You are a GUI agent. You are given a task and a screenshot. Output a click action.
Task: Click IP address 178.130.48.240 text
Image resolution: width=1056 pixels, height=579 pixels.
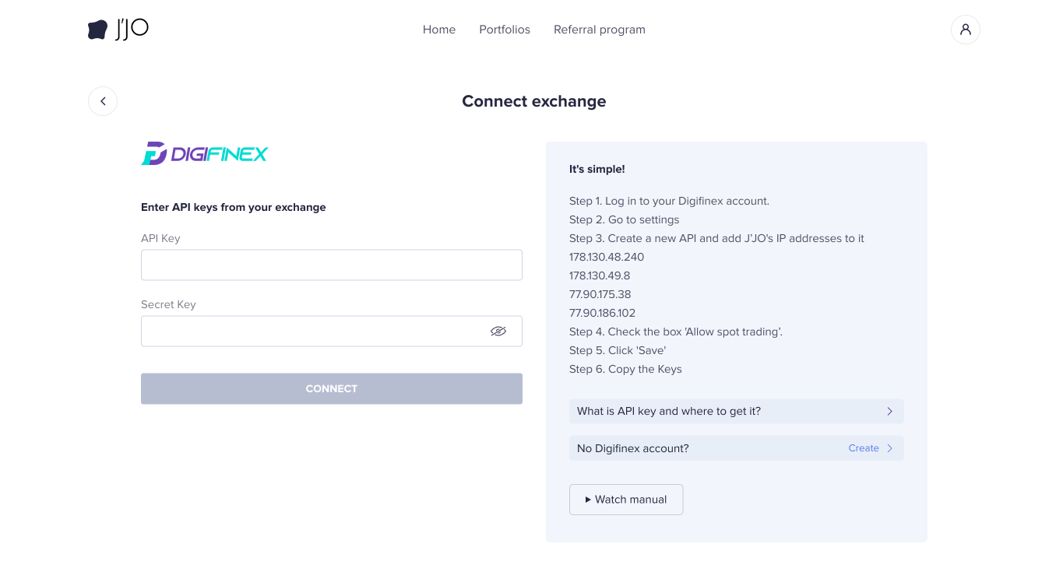607,257
